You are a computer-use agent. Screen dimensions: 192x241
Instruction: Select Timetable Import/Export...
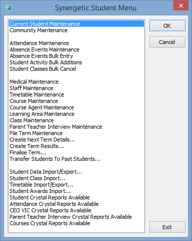[x=41, y=185]
